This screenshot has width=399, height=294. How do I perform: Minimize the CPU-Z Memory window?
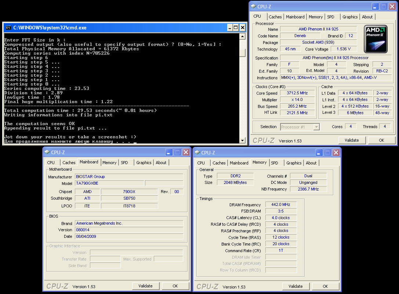(319, 152)
